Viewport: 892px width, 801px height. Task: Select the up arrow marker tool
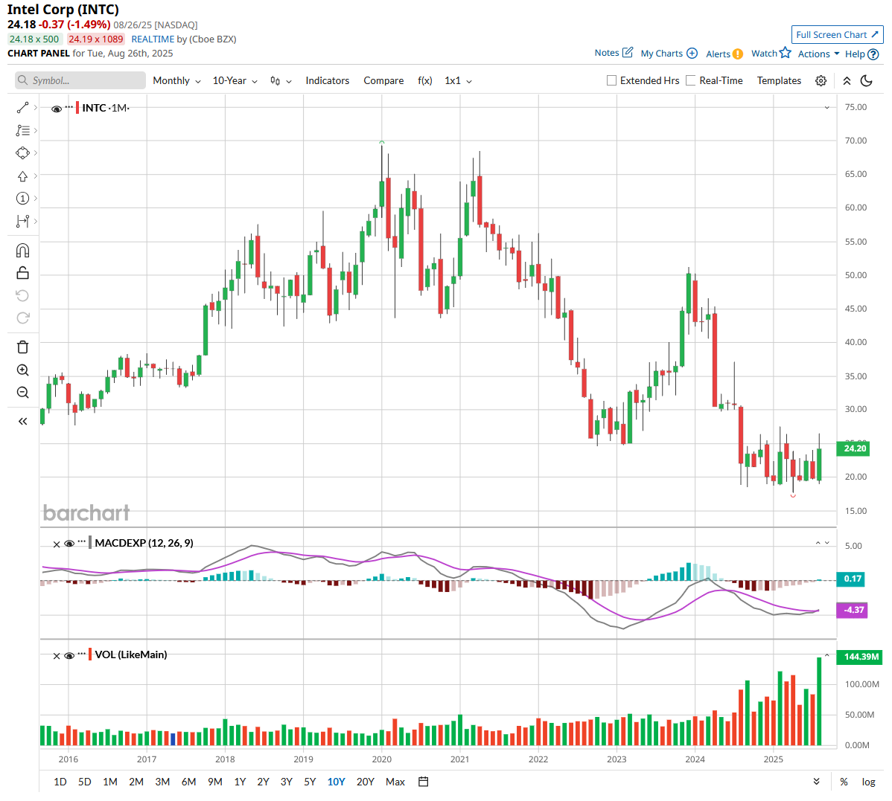(x=23, y=176)
